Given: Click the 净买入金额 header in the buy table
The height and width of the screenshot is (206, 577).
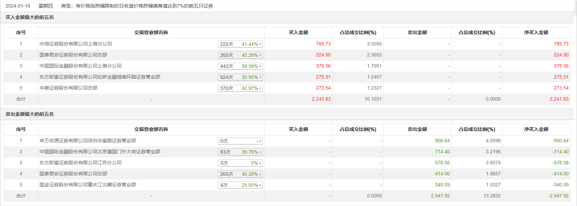Looking at the screenshot, I should click(x=536, y=32).
